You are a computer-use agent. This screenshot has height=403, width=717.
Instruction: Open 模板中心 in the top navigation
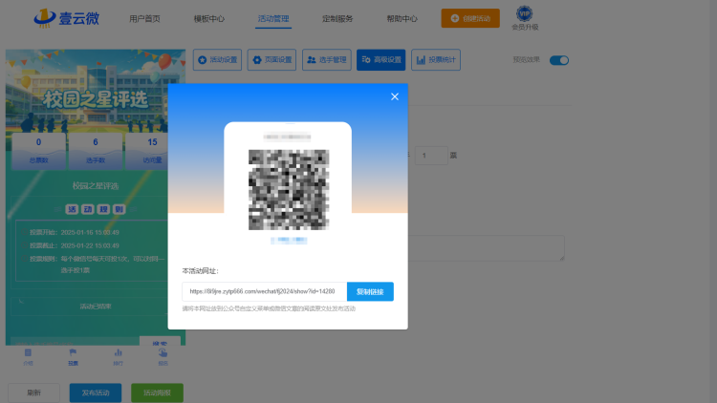coord(209,19)
